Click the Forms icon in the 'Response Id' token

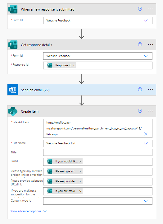point(50,65)
